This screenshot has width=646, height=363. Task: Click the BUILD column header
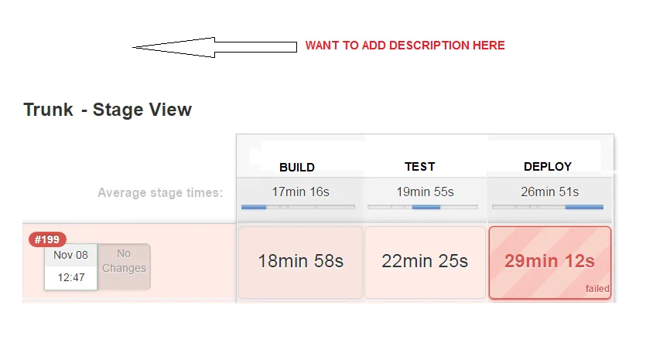(x=297, y=167)
